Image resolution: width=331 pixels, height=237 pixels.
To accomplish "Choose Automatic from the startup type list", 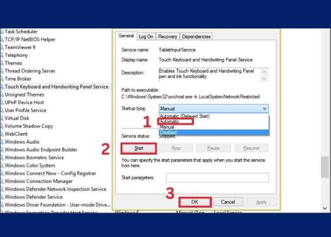I will (176, 122).
